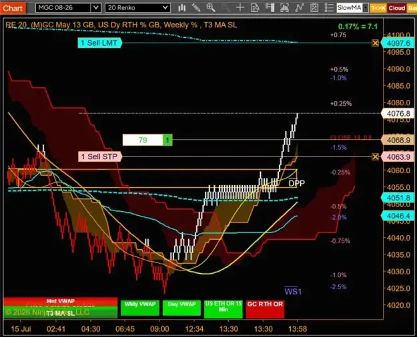Viewport: 417px width, 337px height.
Task: Open the MGC 08-26 instrument dropdown
Action: 68,8
